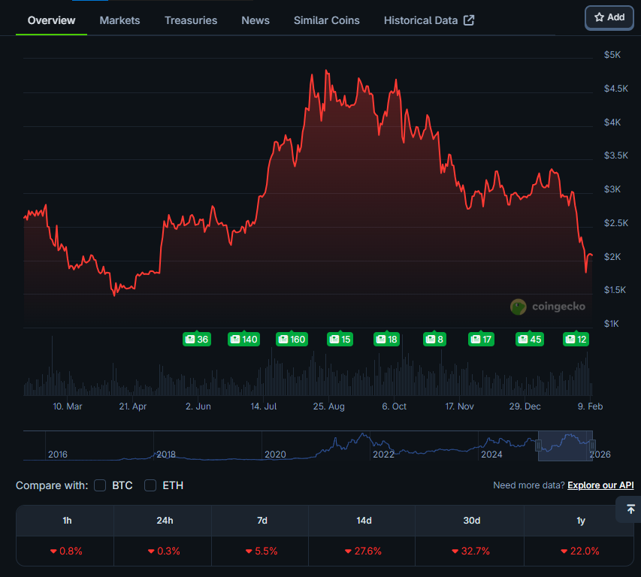641x577 pixels.
Task: Follow the Explore our API link
Action: (x=600, y=485)
